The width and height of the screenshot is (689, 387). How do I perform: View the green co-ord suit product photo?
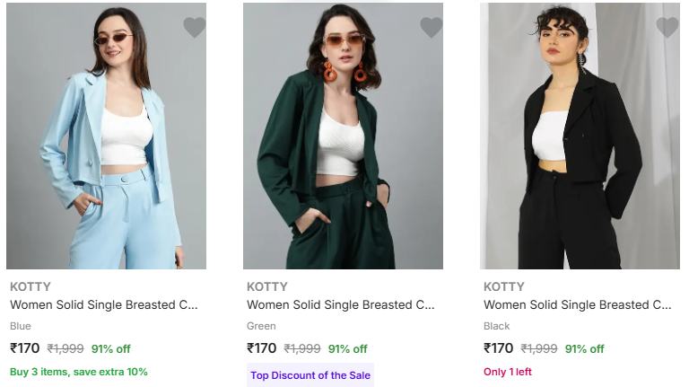(343, 136)
